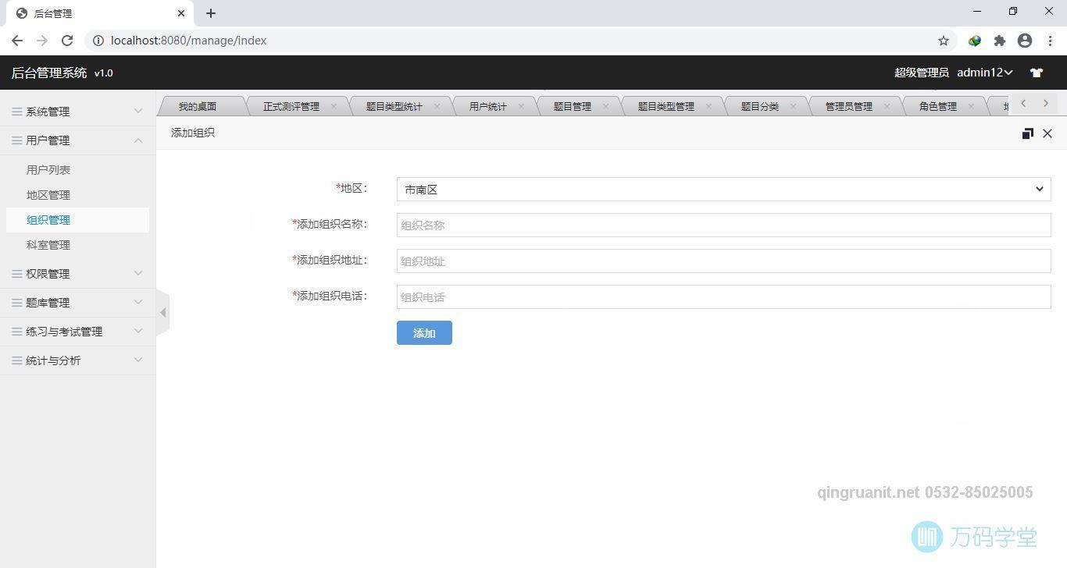
Task: Click the list icon beside 系统管理
Action: point(16,111)
